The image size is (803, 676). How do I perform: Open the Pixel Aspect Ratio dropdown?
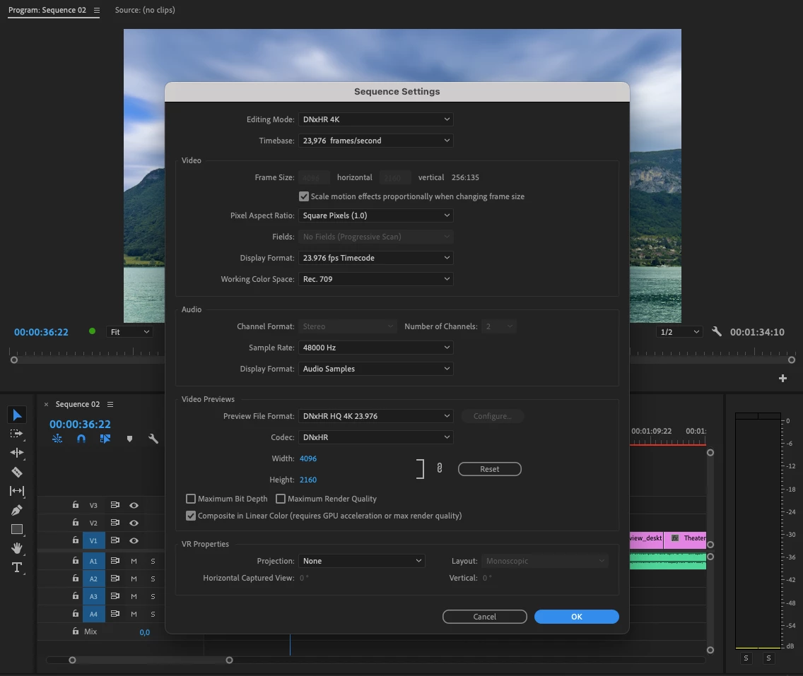376,215
